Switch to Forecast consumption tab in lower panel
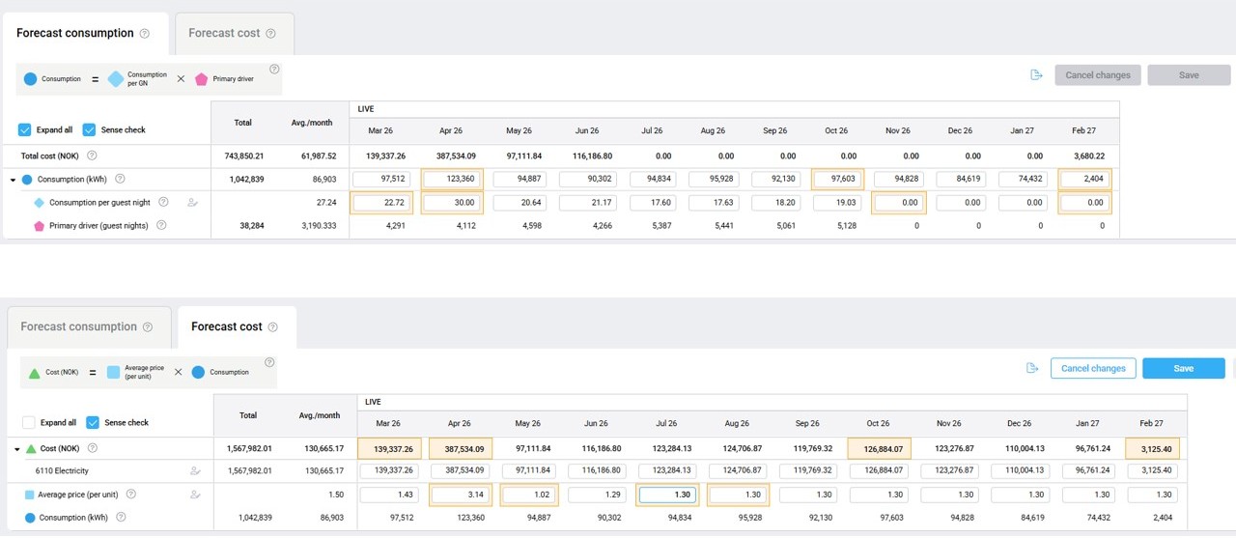This screenshot has height=538, width=1236. click(86, 326)
